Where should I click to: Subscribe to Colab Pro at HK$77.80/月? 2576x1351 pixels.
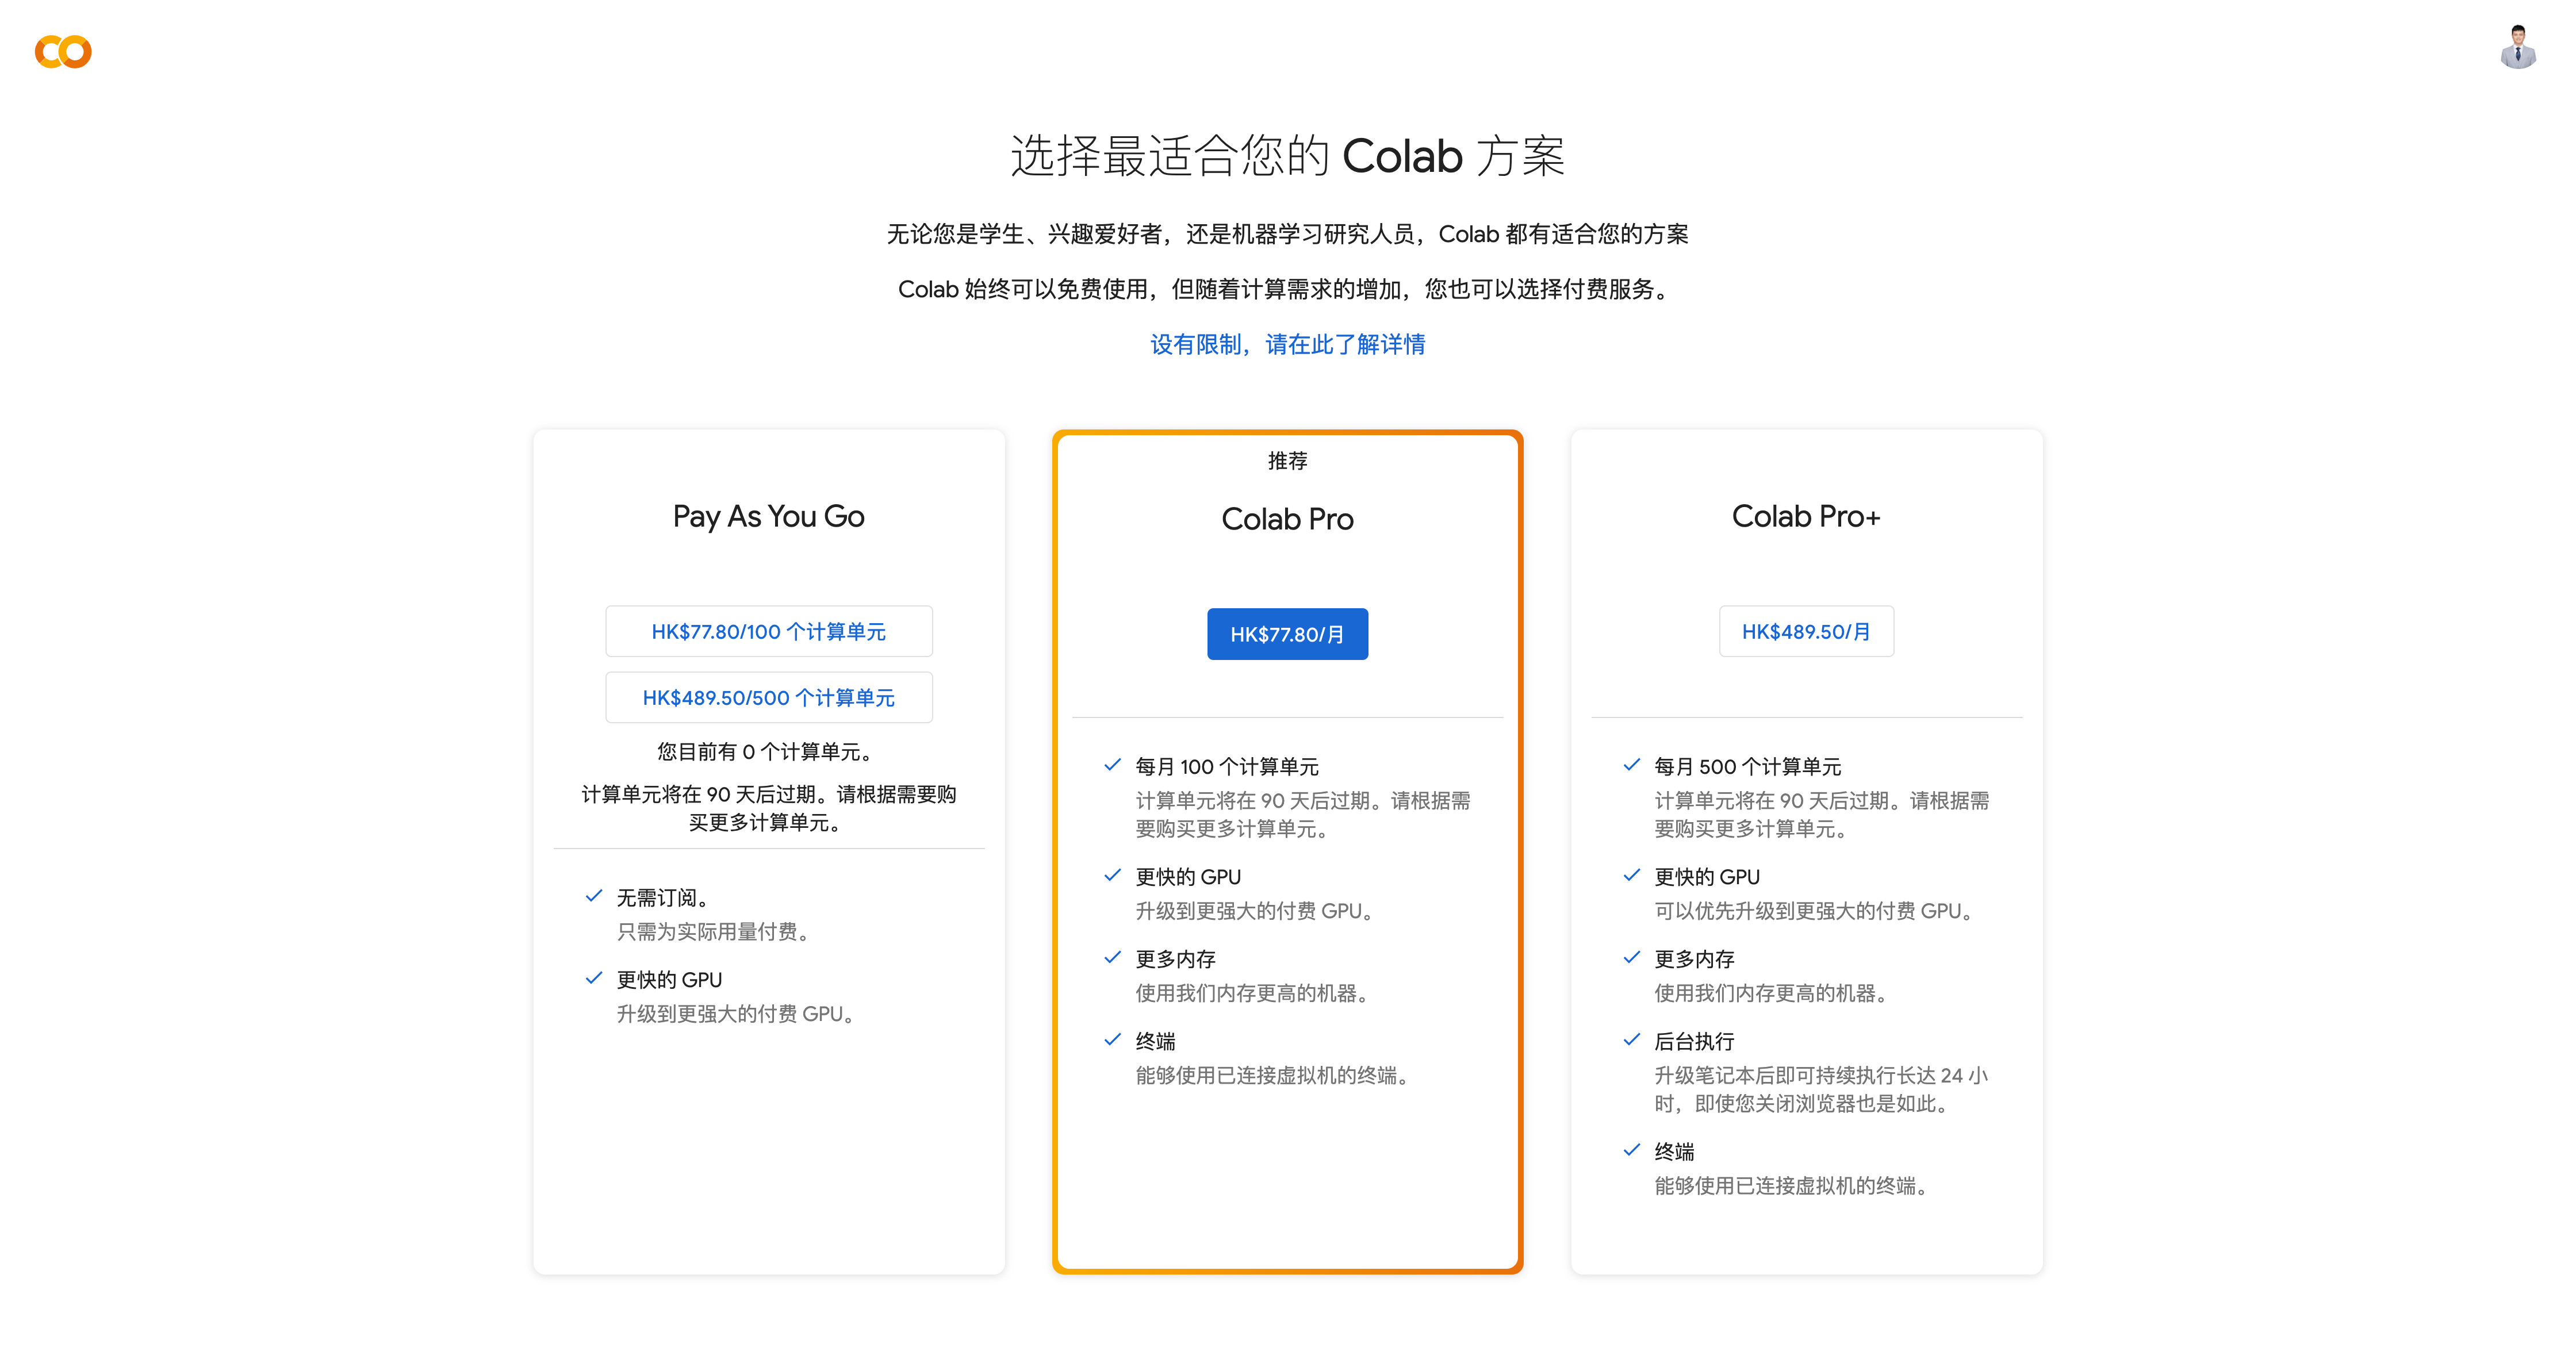tap(1287, 634)
